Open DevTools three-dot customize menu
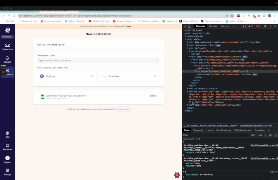Image resolution: width=278 pixels, height=180 pixels. (270, 26)
